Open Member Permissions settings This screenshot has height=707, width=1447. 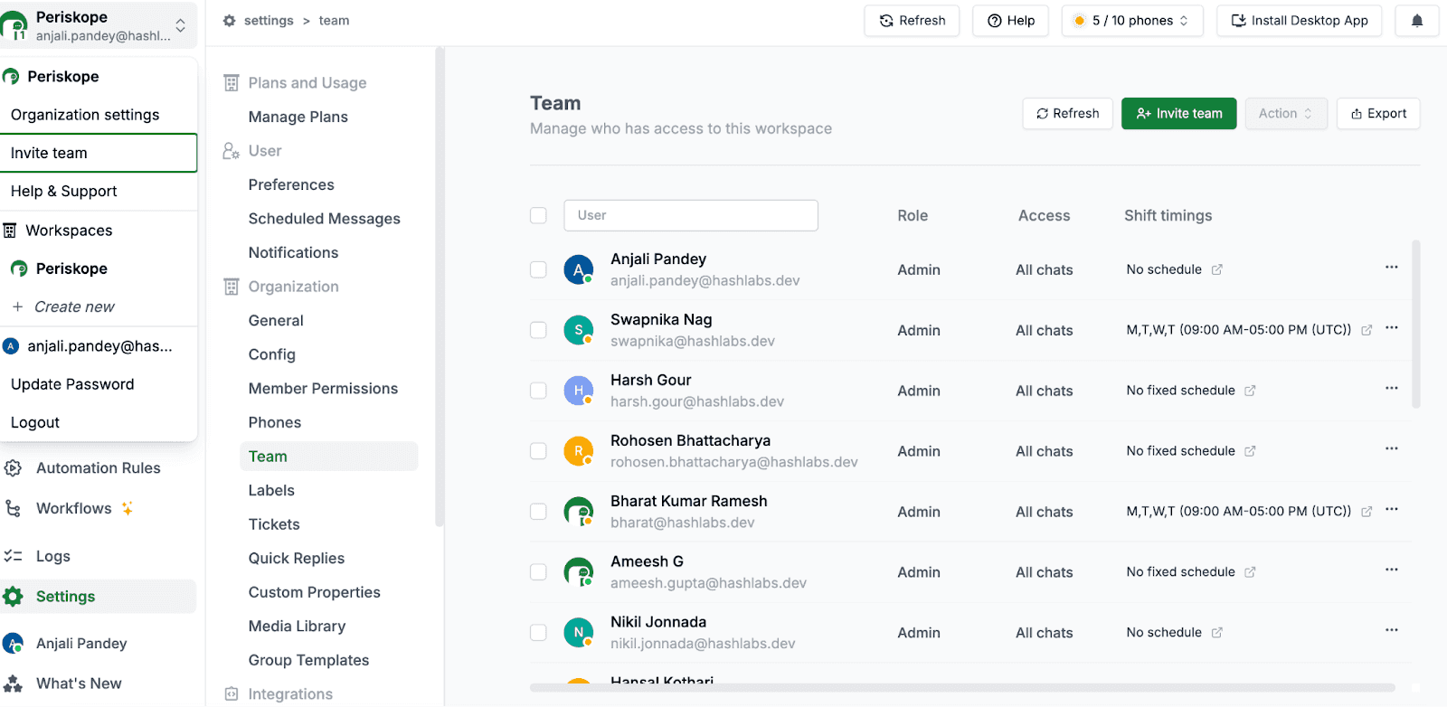click(323, 389)
